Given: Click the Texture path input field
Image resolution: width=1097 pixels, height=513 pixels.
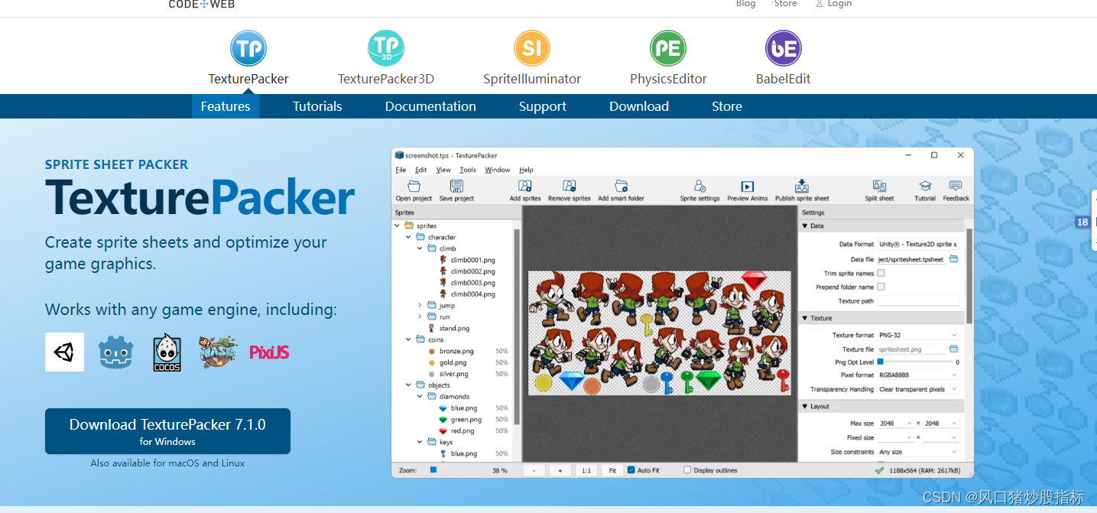Looking at the screenshot, I should (918, 301).
